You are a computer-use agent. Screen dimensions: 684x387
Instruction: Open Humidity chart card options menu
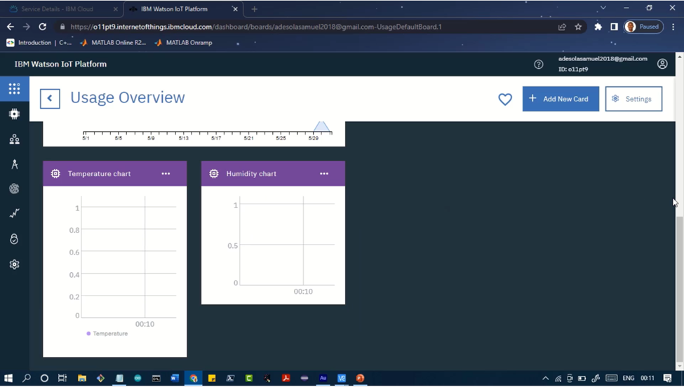(324, 173)
